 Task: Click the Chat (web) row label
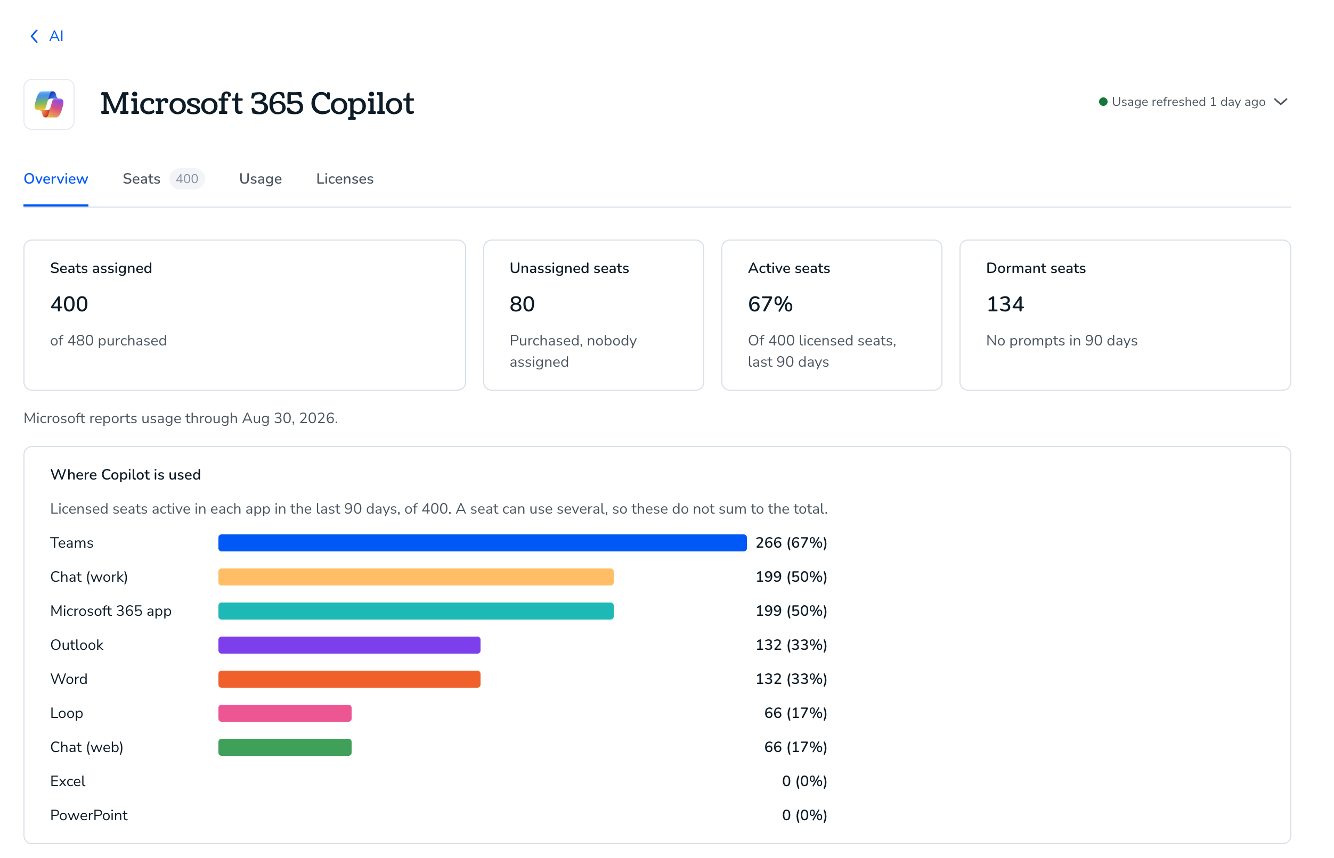[x=87, y=747]
